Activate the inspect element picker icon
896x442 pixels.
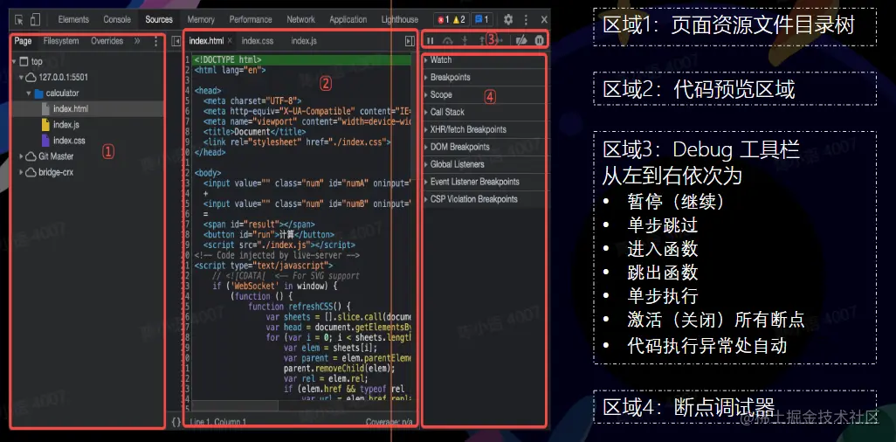click(19, 19)
